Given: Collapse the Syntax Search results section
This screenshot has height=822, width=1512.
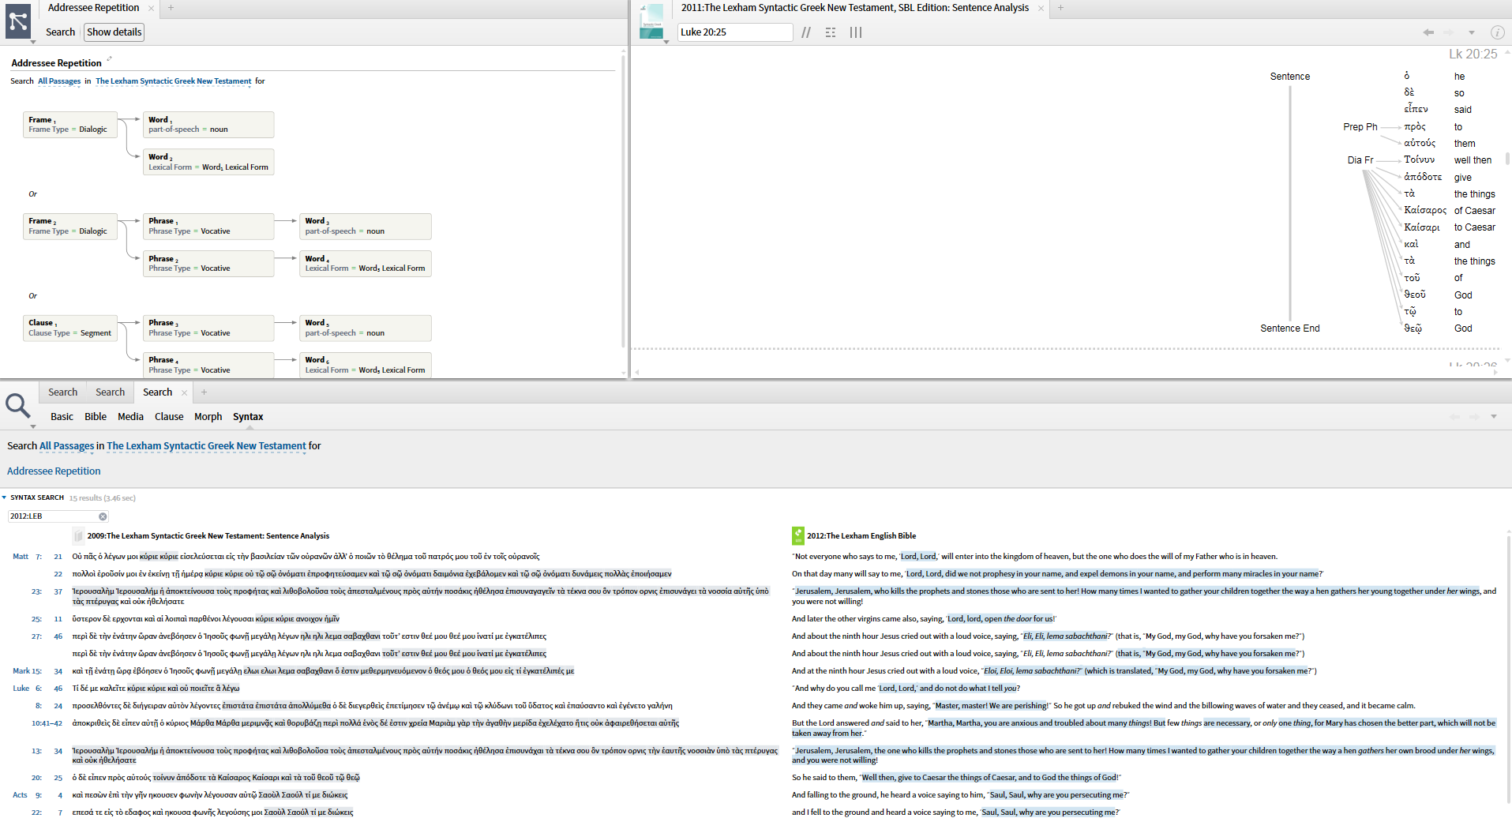Looking at the screenshot, I should (5, 497).
